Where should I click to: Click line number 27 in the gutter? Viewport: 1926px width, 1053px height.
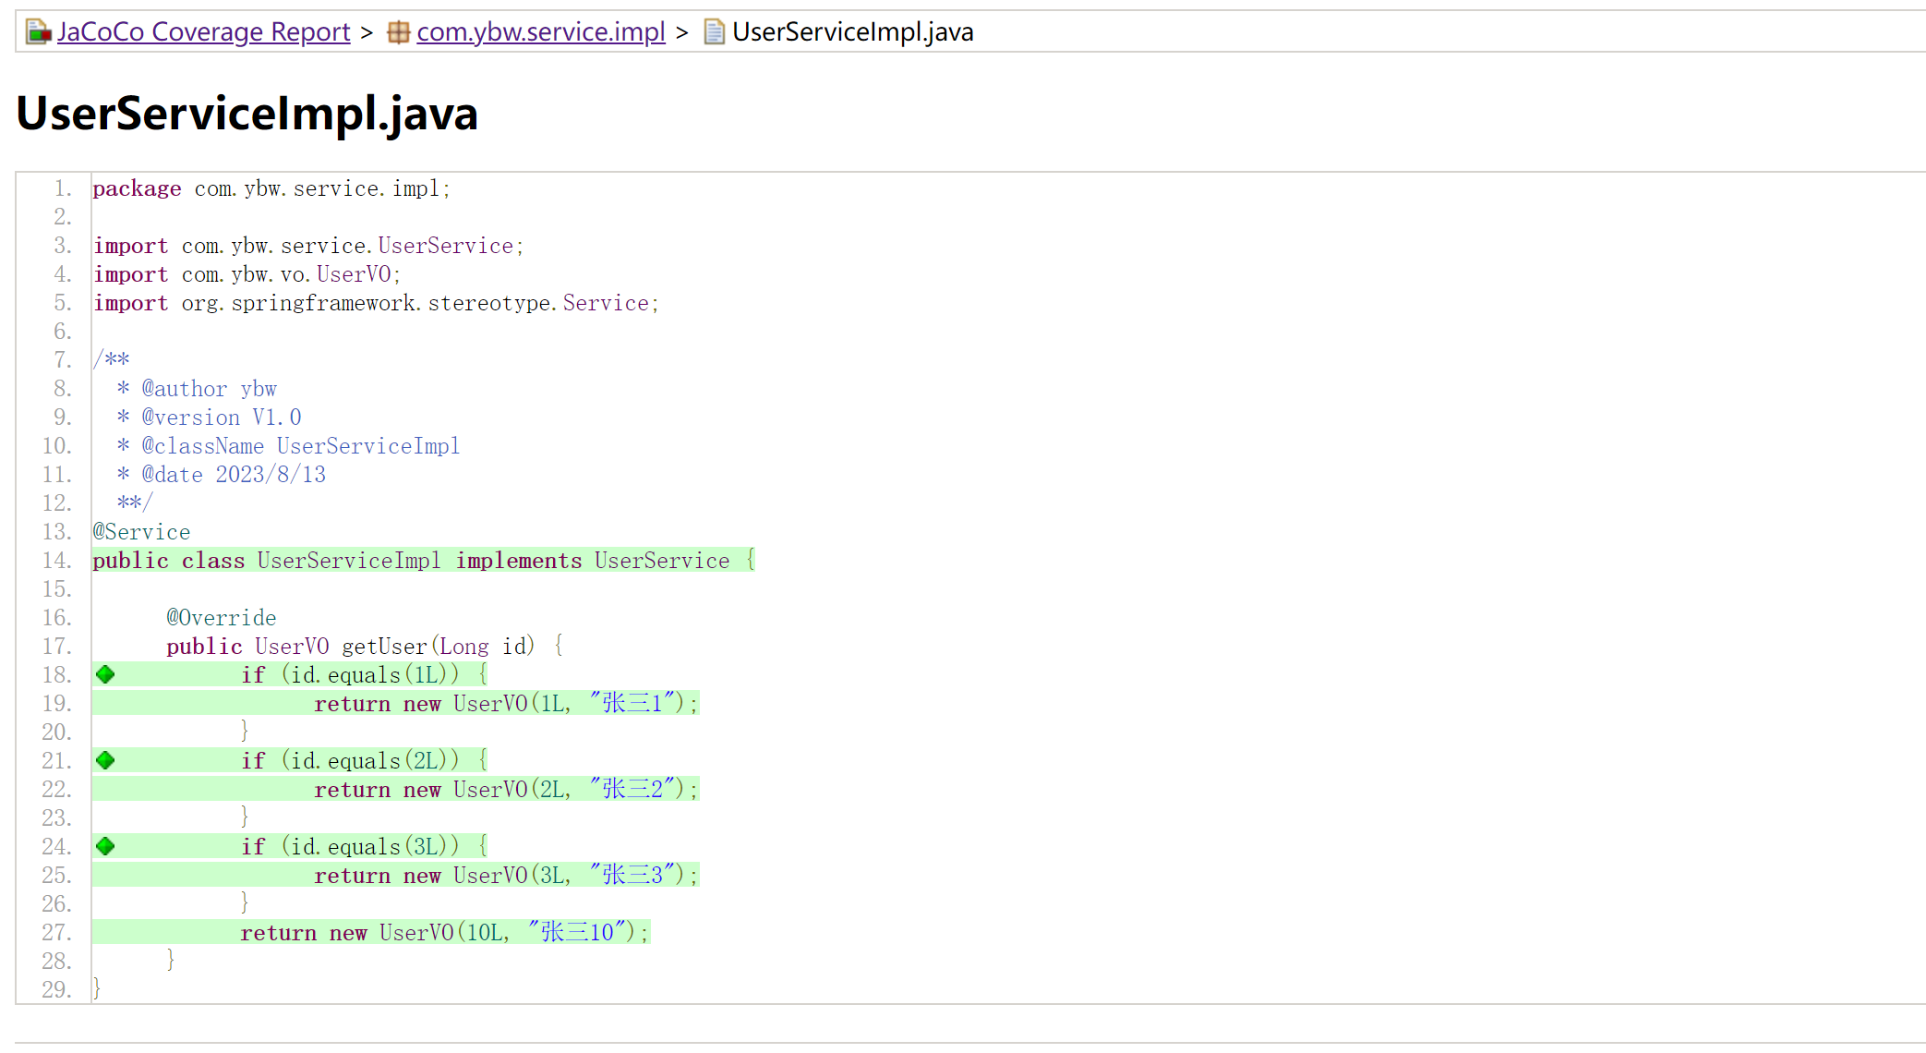(x=56, y=933)
